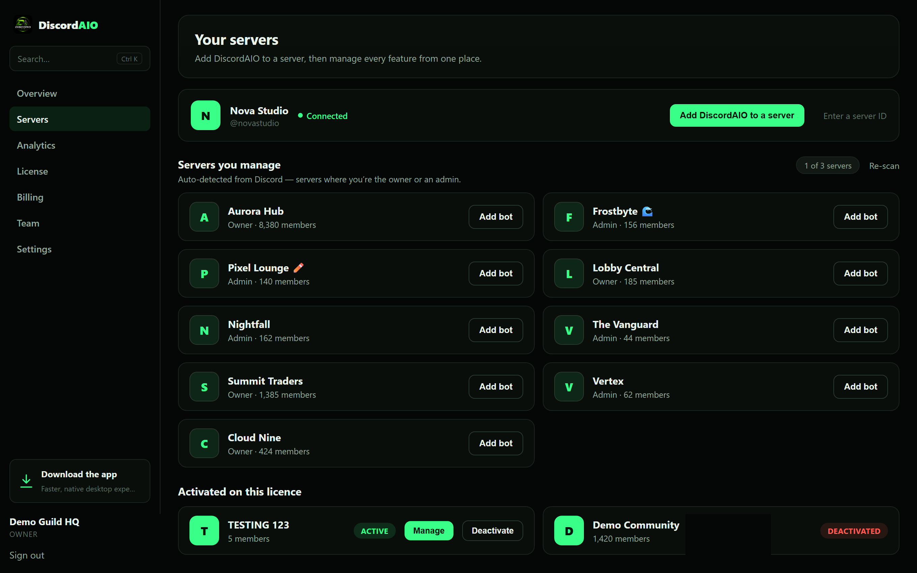The width and height of the screenshot is (917, 573).
Task: Open the Overview page in sidebar
Action: (x=80, y=93)
